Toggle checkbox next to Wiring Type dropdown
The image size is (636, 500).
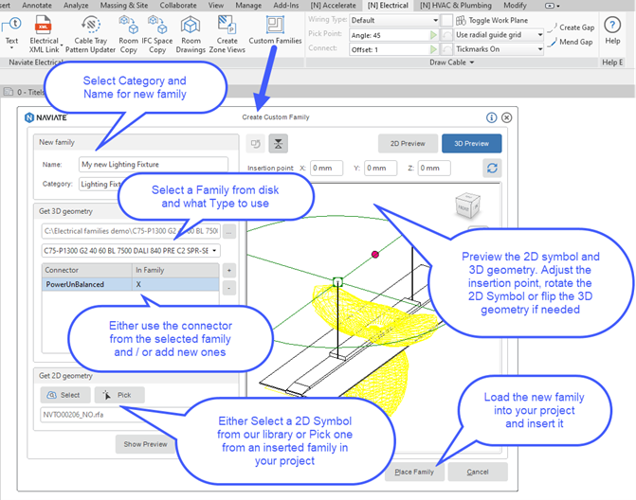tap(447, 20)
